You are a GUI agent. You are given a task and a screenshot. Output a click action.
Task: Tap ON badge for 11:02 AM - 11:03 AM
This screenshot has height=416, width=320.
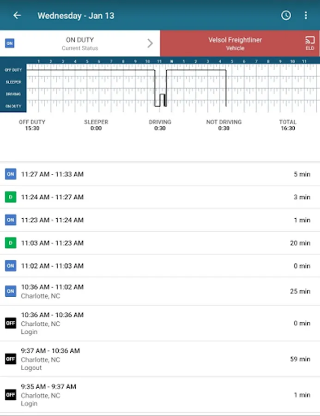11,266
